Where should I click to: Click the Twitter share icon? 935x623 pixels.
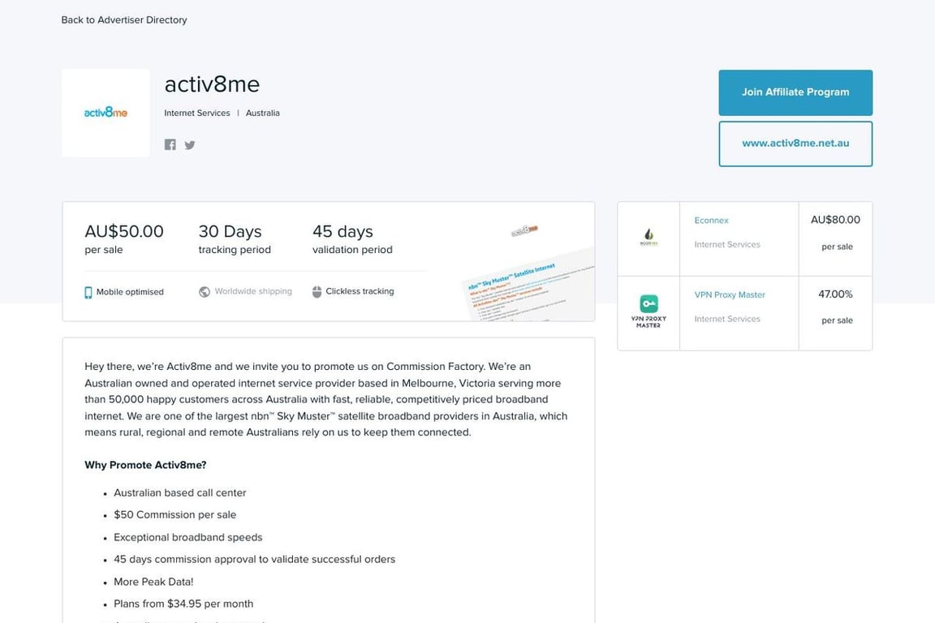click(190, 144)
